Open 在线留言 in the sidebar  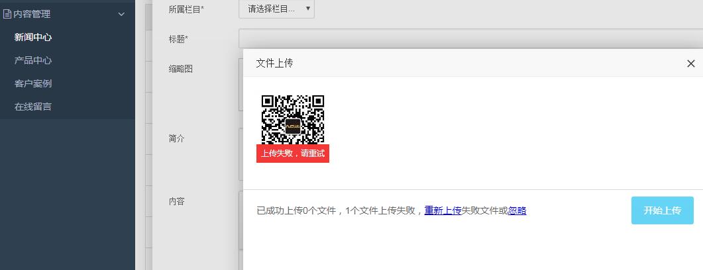pyautogui.click(x=32, y=107)
